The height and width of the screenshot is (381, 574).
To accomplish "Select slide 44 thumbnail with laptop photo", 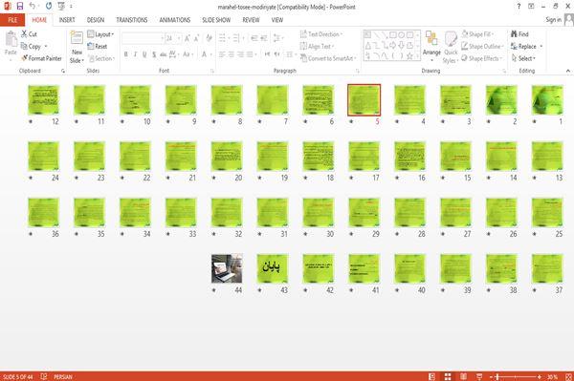I will [227, 268].
